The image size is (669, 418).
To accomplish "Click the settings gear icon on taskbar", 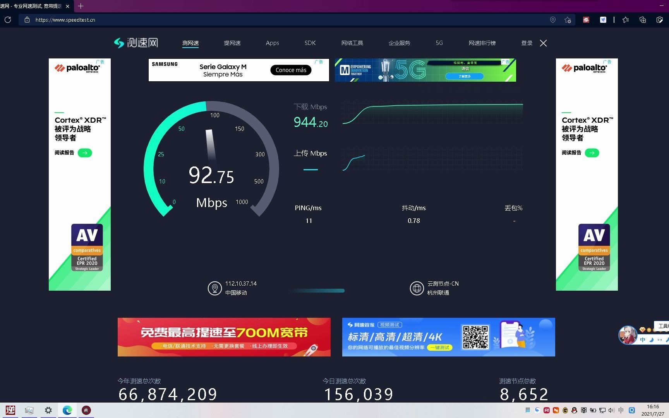I will (48, 410).
